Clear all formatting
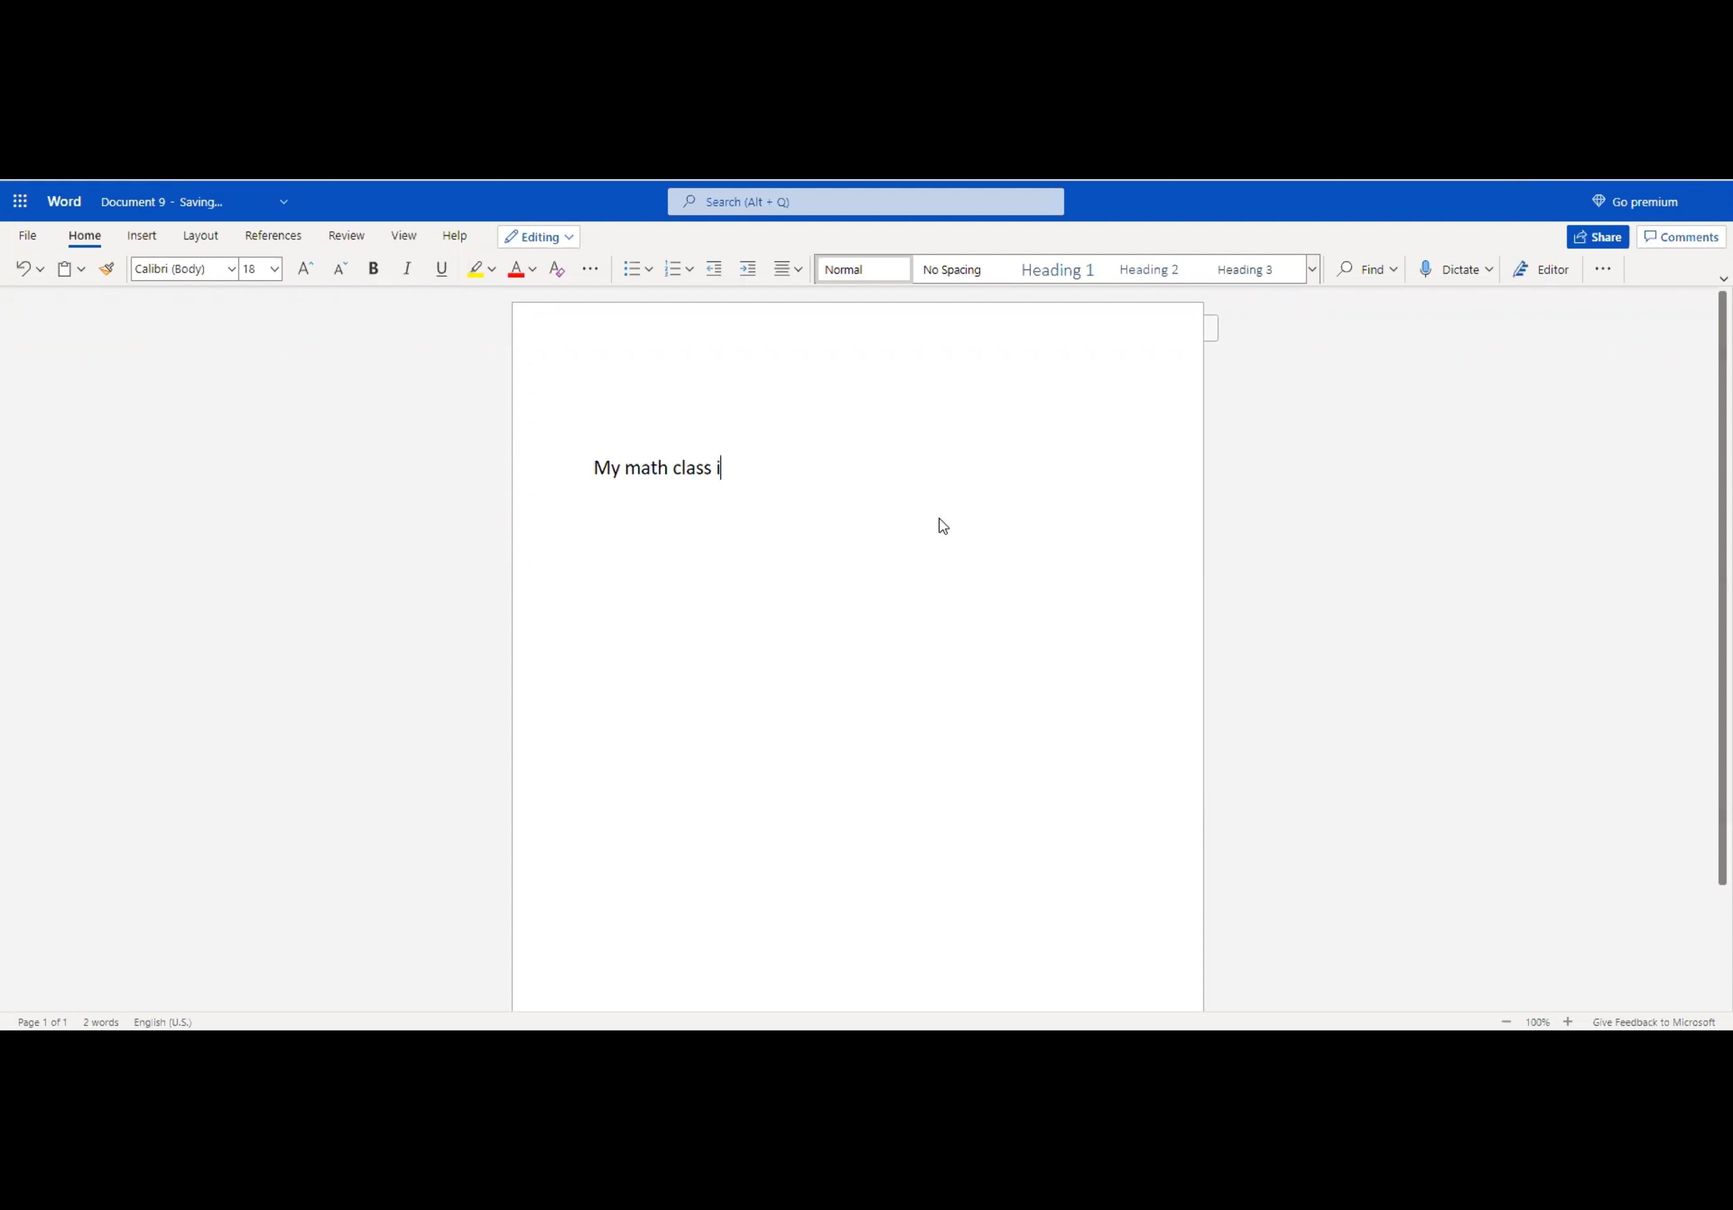Screen dimensions: 1733x1210 pos(556,269)
